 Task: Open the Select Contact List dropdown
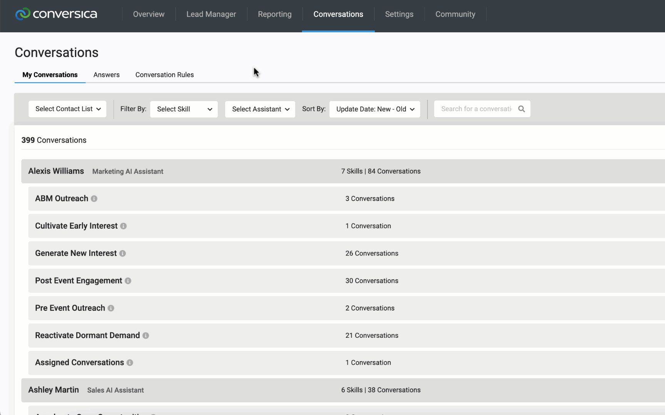click(67, 109)
